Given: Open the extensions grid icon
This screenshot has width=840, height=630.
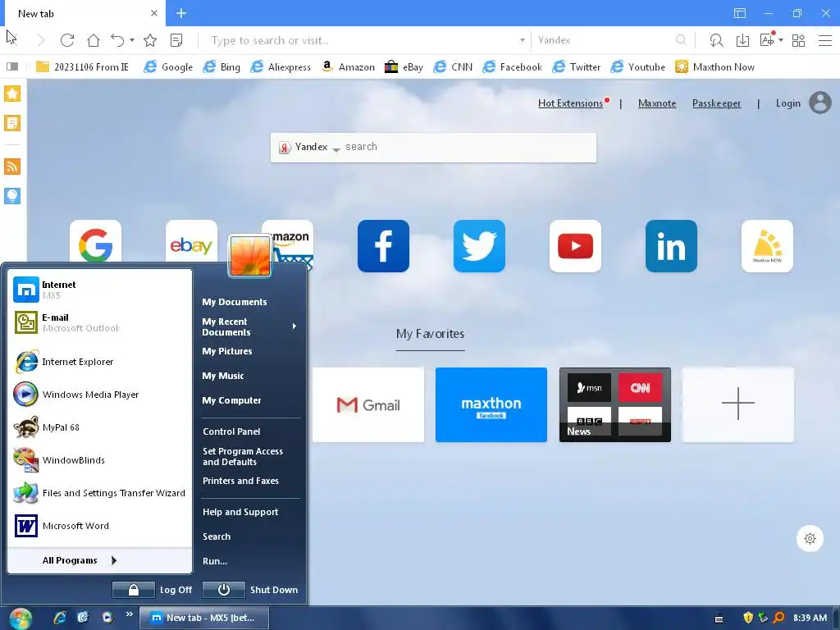Looking at the screenshot, I should pyautogui.click(x=798, y=40).
